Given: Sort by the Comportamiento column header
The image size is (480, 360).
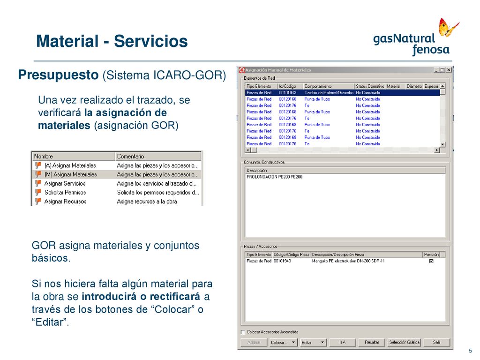Looking at the screenshot, I should click(x=329, y=86).
